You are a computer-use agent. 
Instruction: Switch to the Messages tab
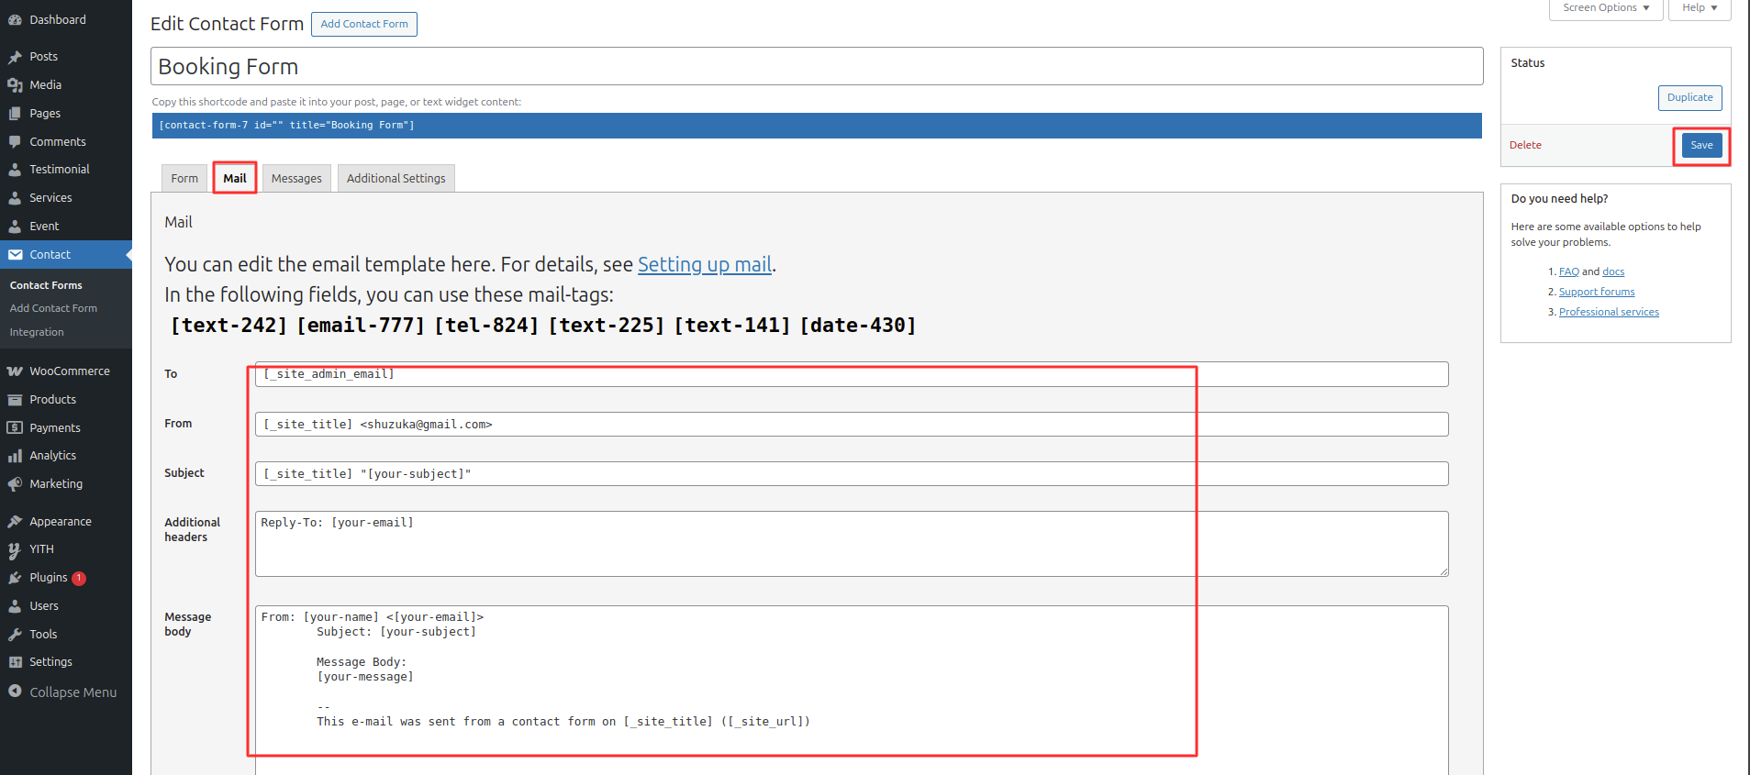coord(296,179)
